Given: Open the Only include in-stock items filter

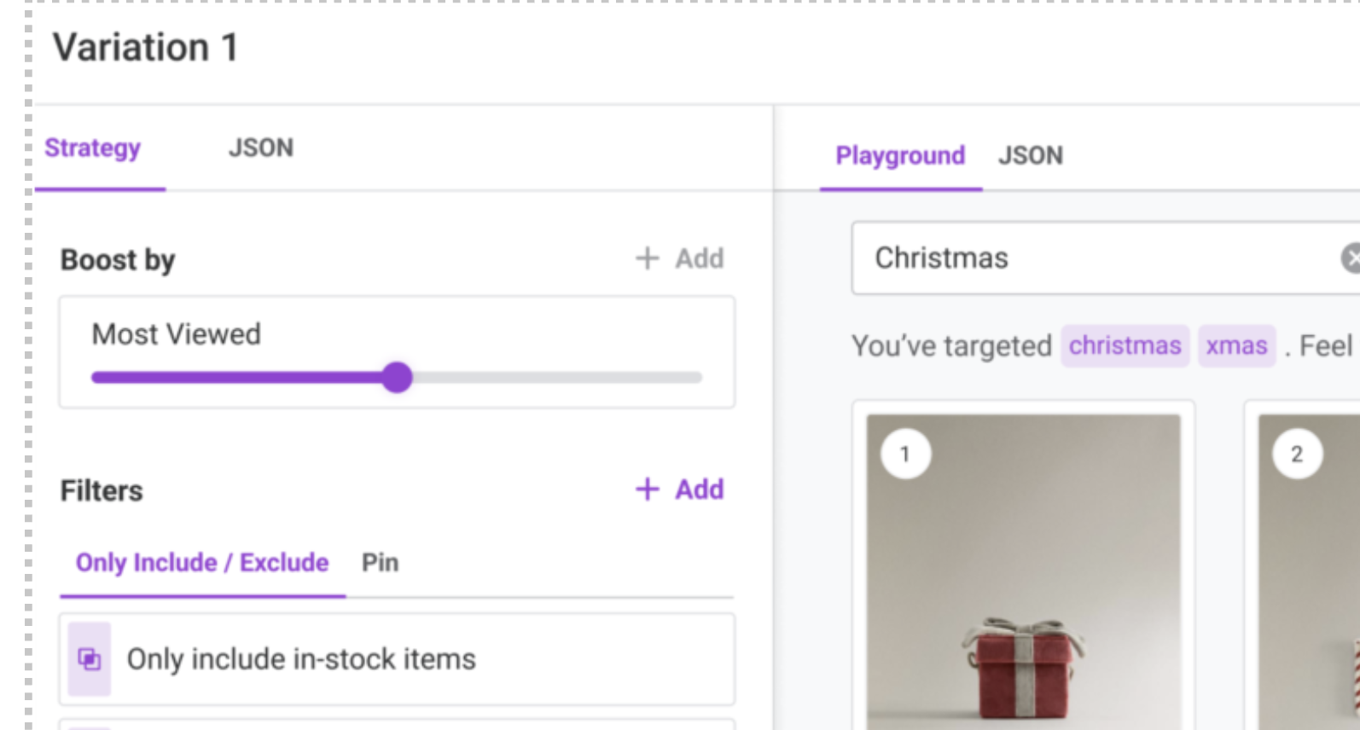Looking at the screenshot, I should click(397, 659).
